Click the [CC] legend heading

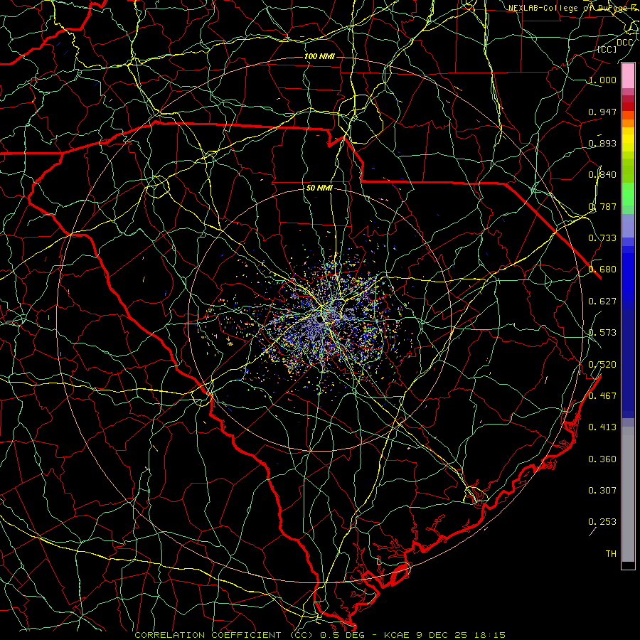click(x=607, y=49)
